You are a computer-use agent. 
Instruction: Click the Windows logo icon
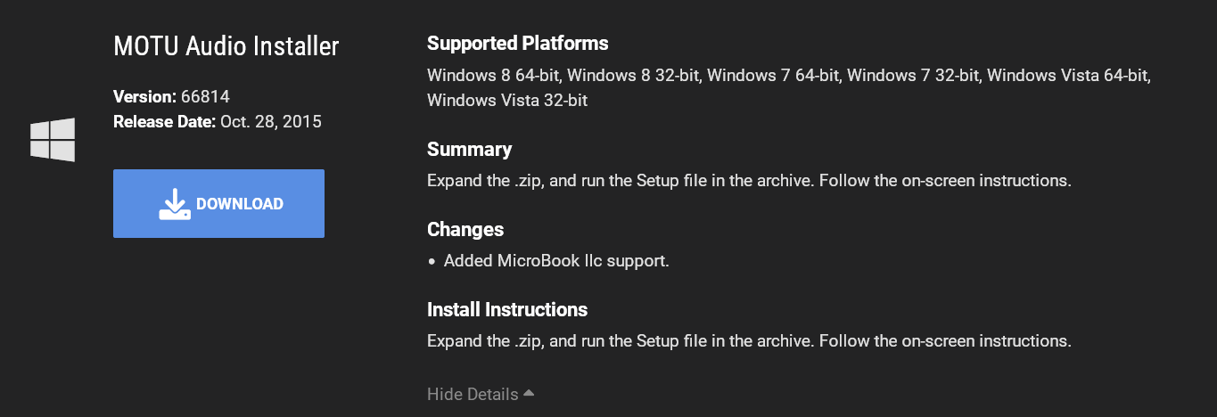click(53, 140)
